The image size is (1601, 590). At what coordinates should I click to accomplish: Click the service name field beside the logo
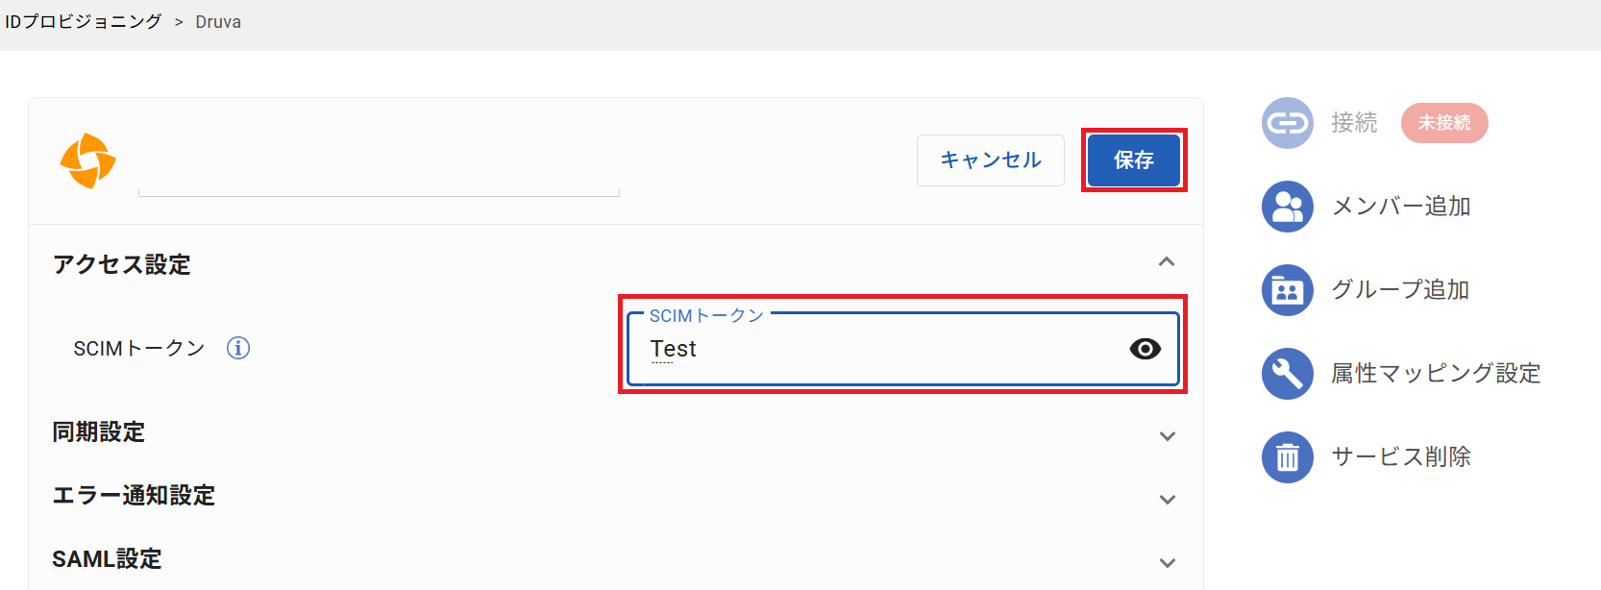click(379, 173)
